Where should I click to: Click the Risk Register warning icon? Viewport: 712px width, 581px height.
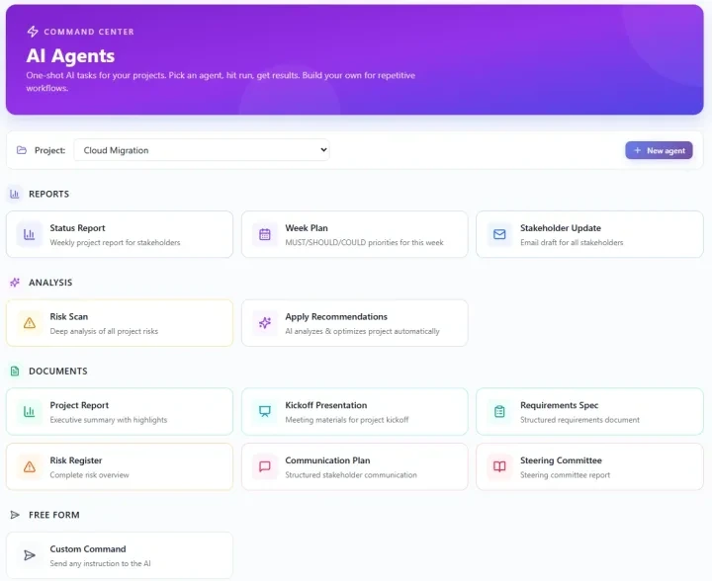coord(30,466)
